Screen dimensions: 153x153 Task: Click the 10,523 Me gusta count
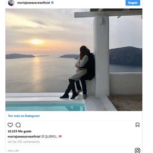(x=19, y=131)
